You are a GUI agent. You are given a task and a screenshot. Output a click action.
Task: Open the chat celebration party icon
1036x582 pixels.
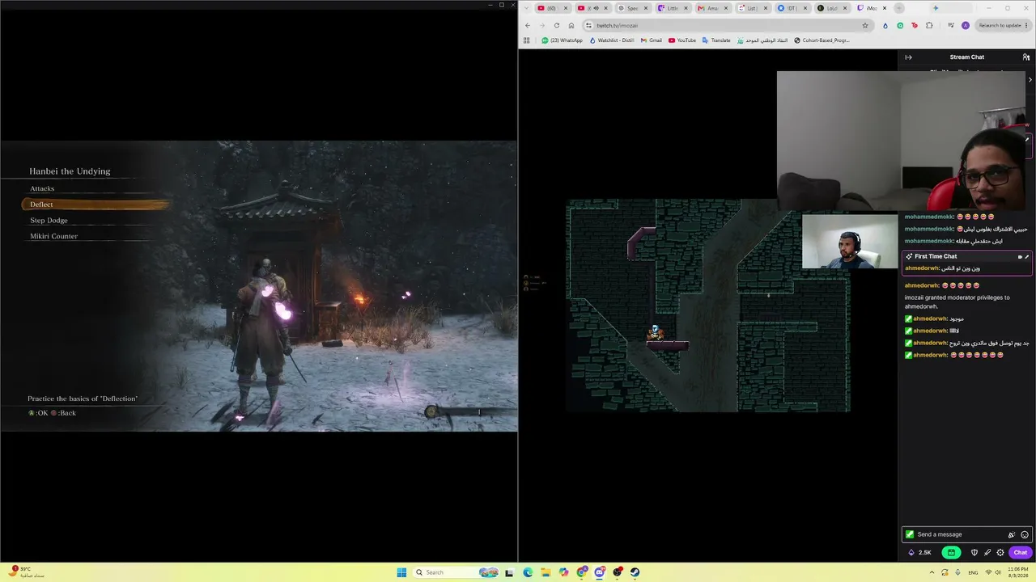[1011, 534]
